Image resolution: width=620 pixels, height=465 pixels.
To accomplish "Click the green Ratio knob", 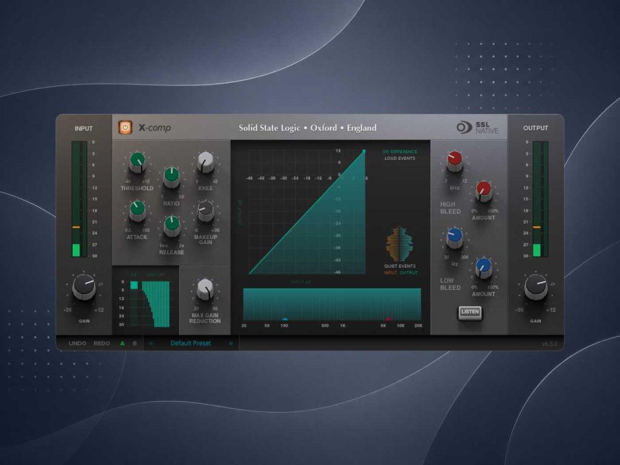I will point(171,177).
